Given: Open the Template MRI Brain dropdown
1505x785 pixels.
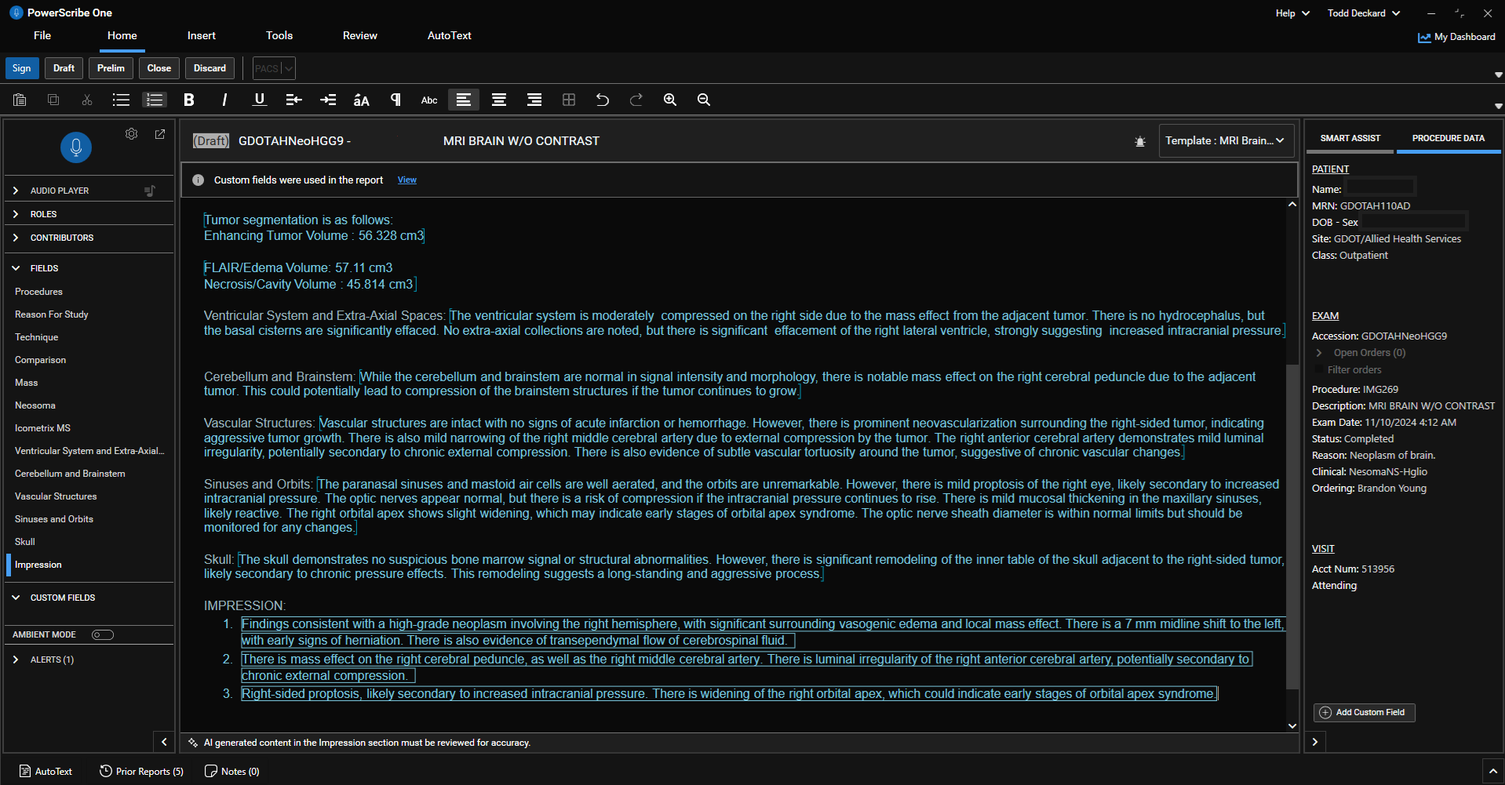Looking at the screenshot, I should (1225, 141).
